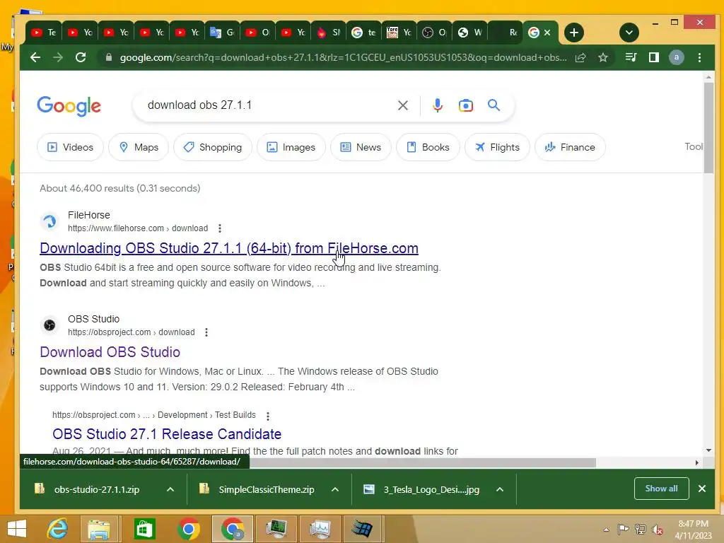Open the tab search dropdown
This screenshot has height=543, width=724.
(629, 33)
